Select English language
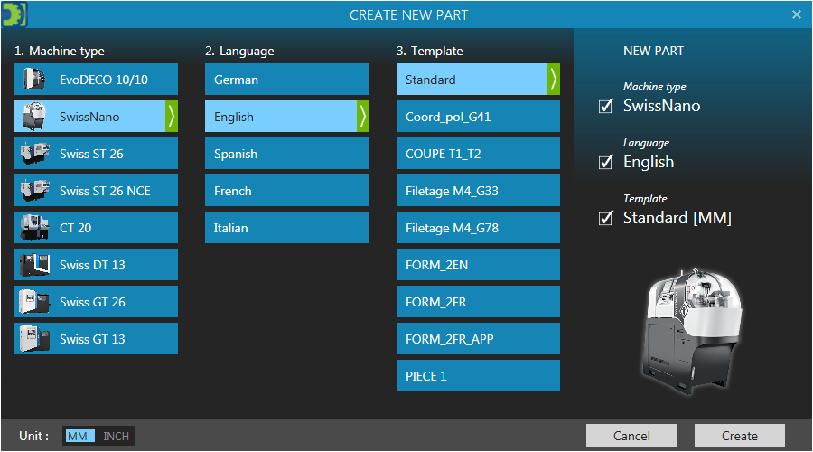Viewport: 813px width, 452px height. tap(287, 117)
